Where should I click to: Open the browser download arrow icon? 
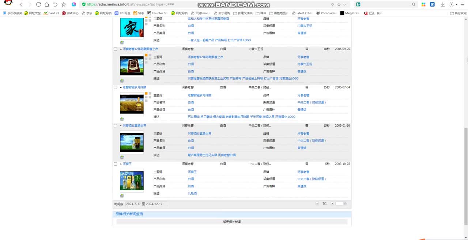tap(443, 4)
